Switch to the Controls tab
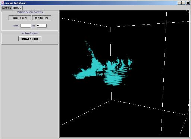 coord(6,8)
